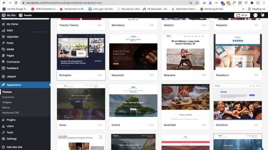268x150 pixels.
Task: Click the Write button
Action: point(242,15)
